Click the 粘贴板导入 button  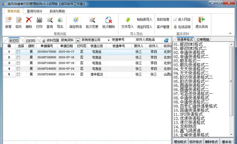[145, 19]
